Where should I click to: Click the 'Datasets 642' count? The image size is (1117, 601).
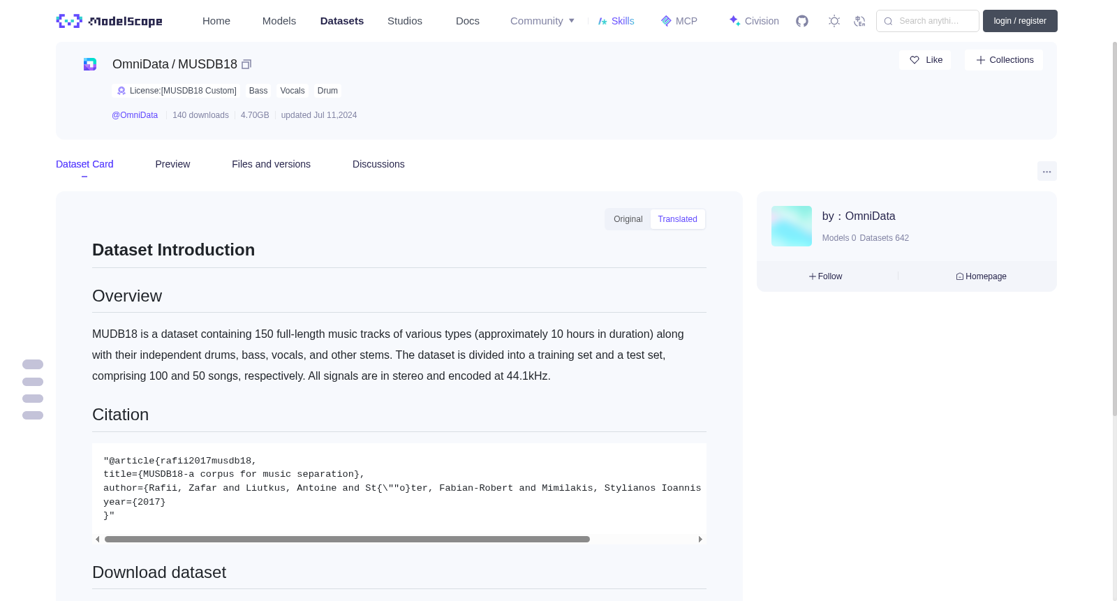coord(885,238)
